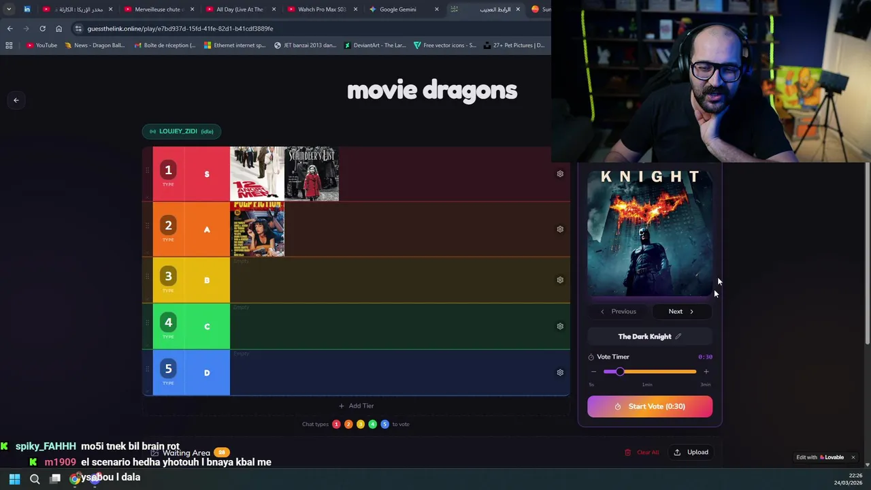The image size is (871, 490).
Task: Reload the page with refresh icon
Action: pyautogui.click(x=42, y=29)
